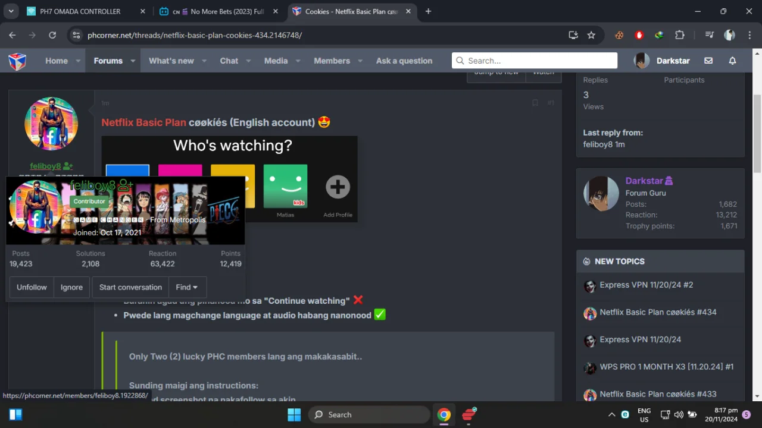Open the Internet Download Manager extension icon
Image resolution: width=762 pixels, height=428 pixels.
point(659,35)
